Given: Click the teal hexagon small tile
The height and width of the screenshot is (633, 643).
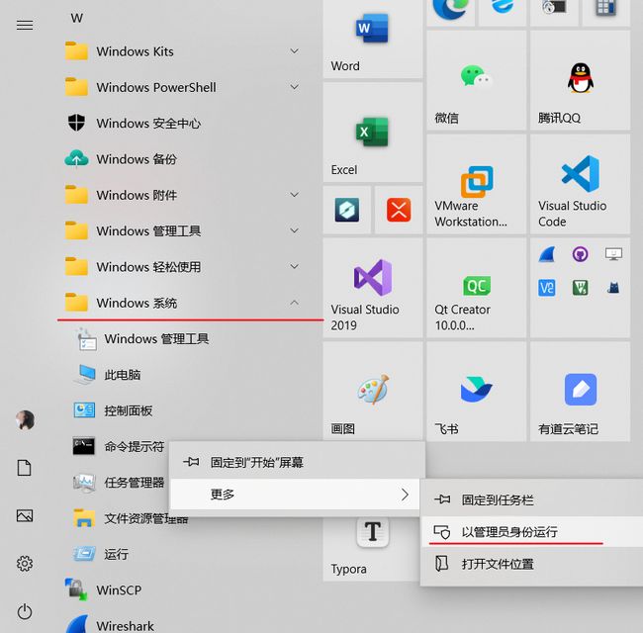Looking at the screenshot, I should tap(346, 210).
